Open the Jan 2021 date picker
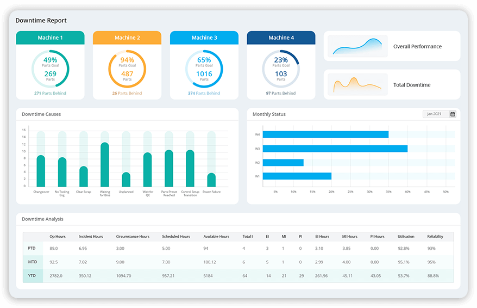 tap(435, 114)
